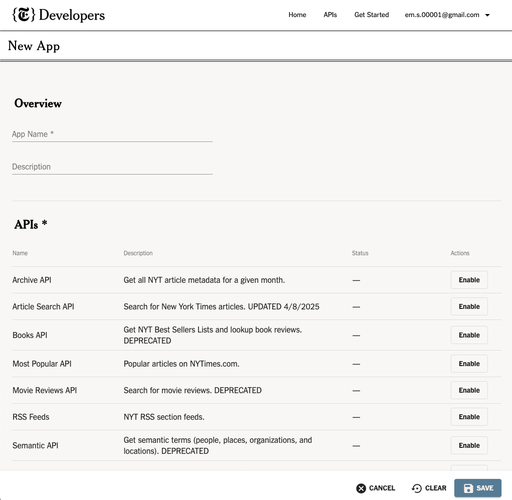Screen dimensions: 512x500
Task: Click the Books API description text
Action: [x=213, y=335]
